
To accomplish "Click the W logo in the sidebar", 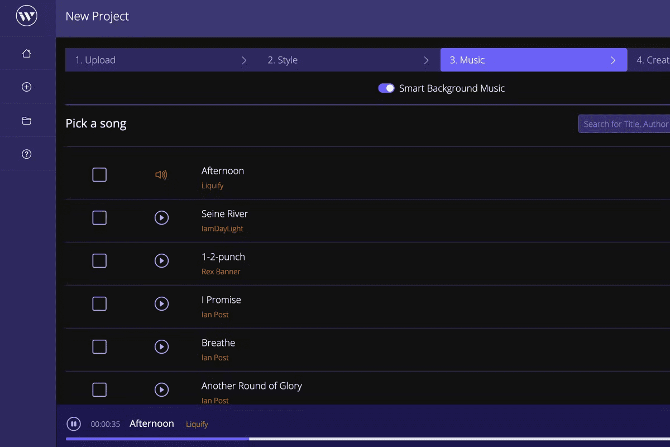I will [27, 16].
